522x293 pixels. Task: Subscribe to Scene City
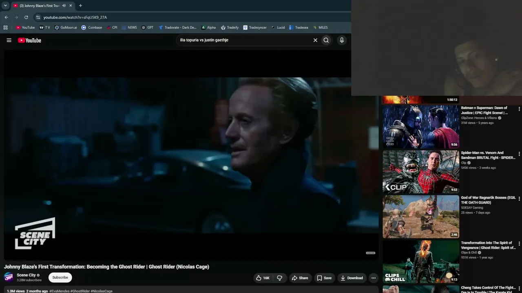pos(60,278)
